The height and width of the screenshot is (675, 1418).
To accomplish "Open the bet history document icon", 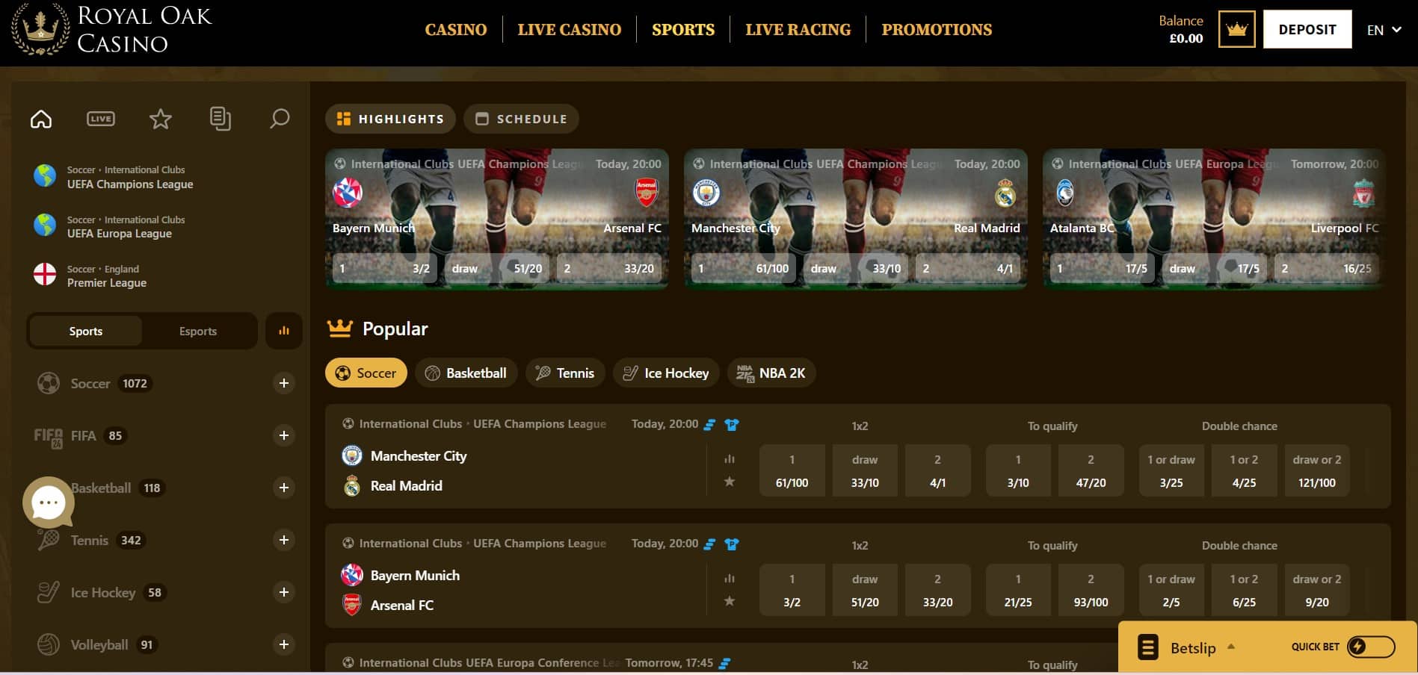I will pos(221,119).
